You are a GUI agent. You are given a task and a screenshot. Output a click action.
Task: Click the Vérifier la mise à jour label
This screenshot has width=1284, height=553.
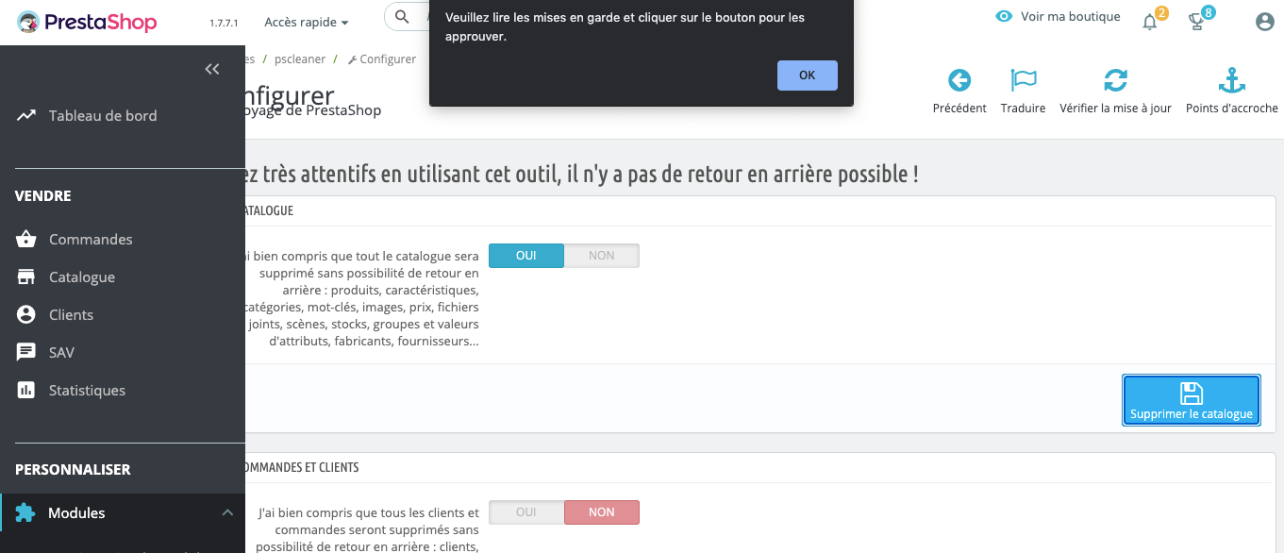[x=1115, y=108]
